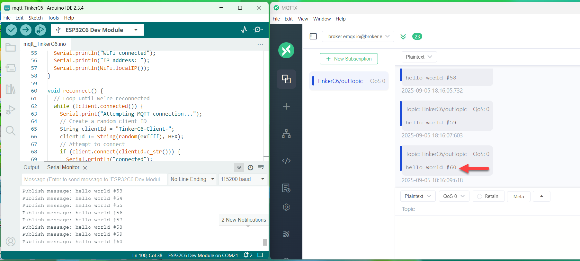The height and width of the screenshot is (261, 580).
Task: Open the Arduino IDE File menu
Action: click(x=7, y=18)
